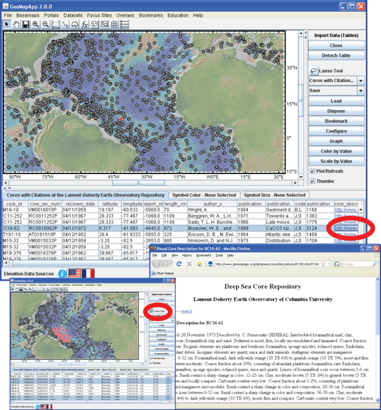381x410 pixels.
Task: Click Firefox forward arrow button
Action: (x=165, y=264)
